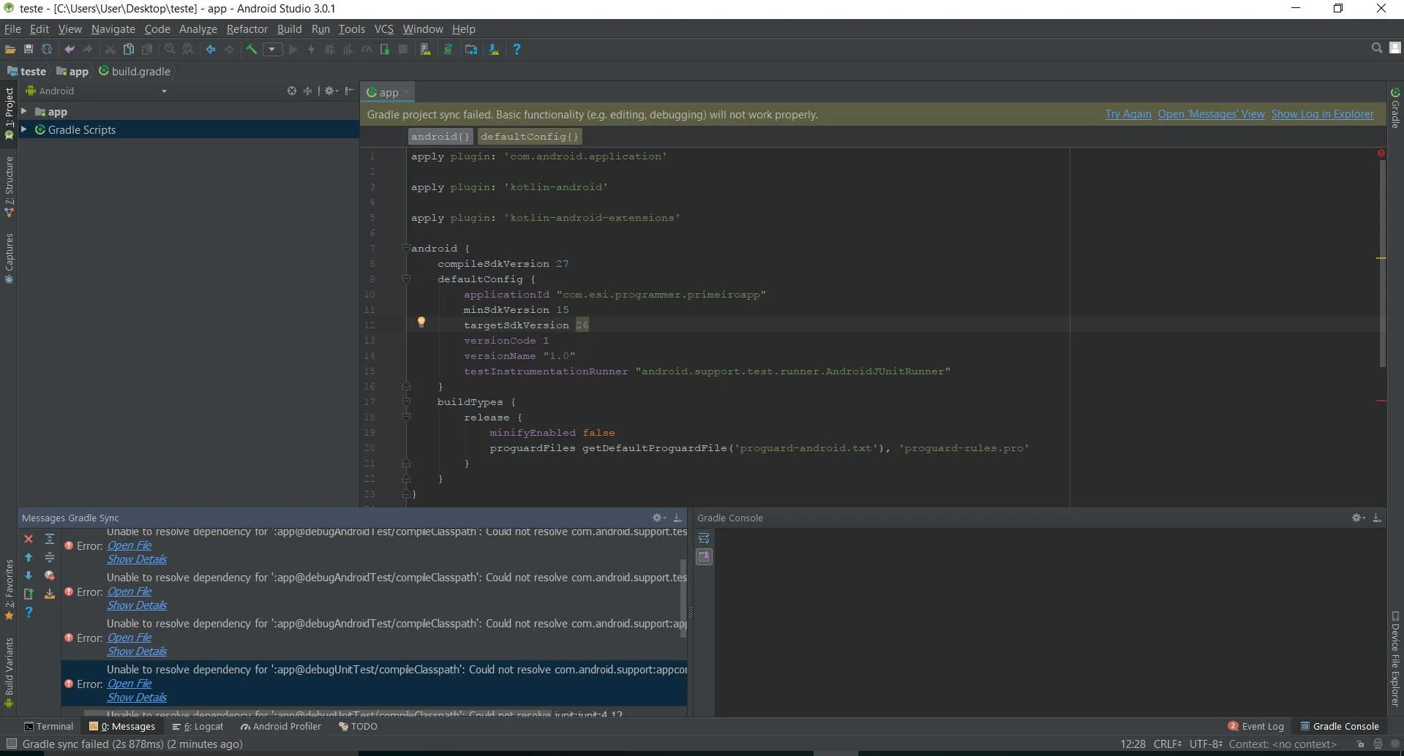This screenshot has width=1404, height=756.
Task: Toggle tool window buttons in status bar corner
Action: [x=11, y=744]
